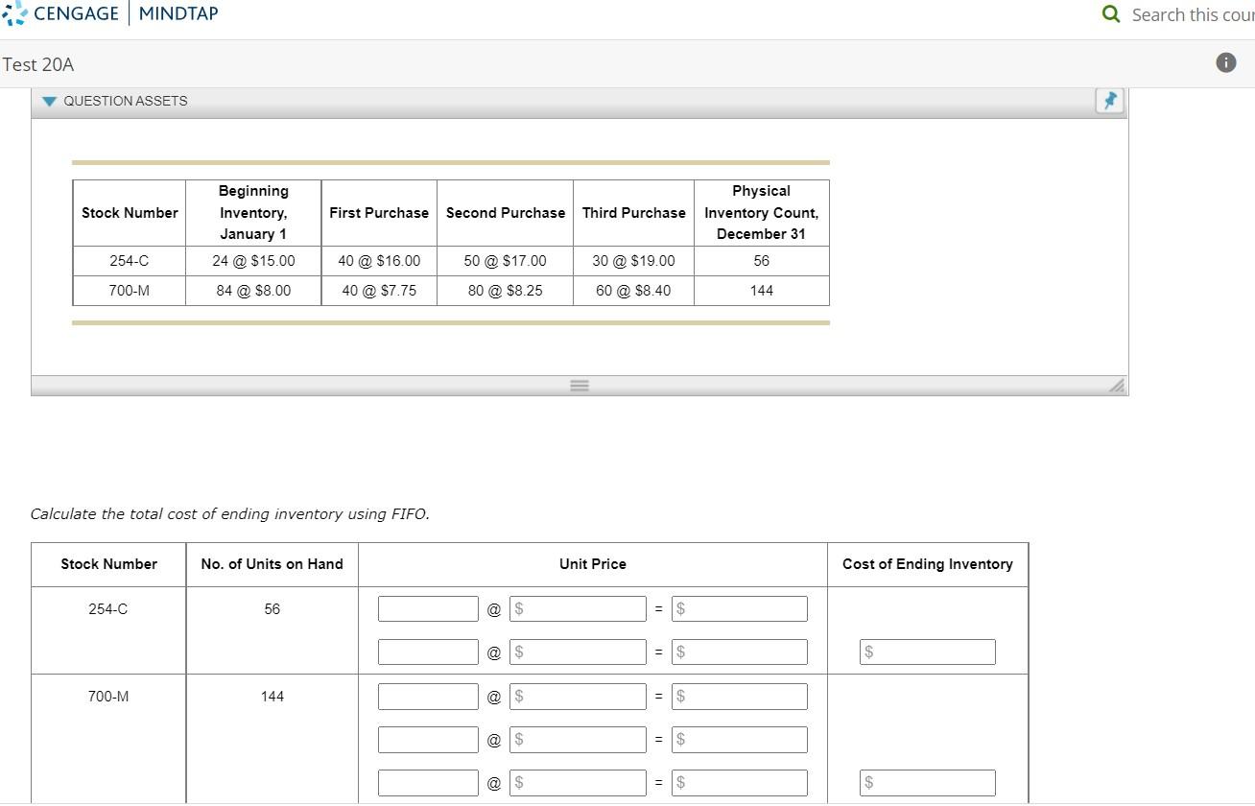Screen dimensions: 1255x806
Task: Click cost of ending inventory field for 254-C
Action: (x=927, y=652)
